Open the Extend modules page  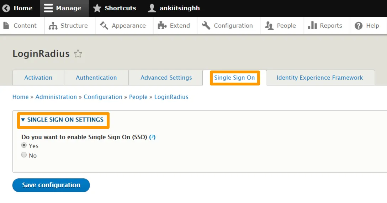coord(174,26)
